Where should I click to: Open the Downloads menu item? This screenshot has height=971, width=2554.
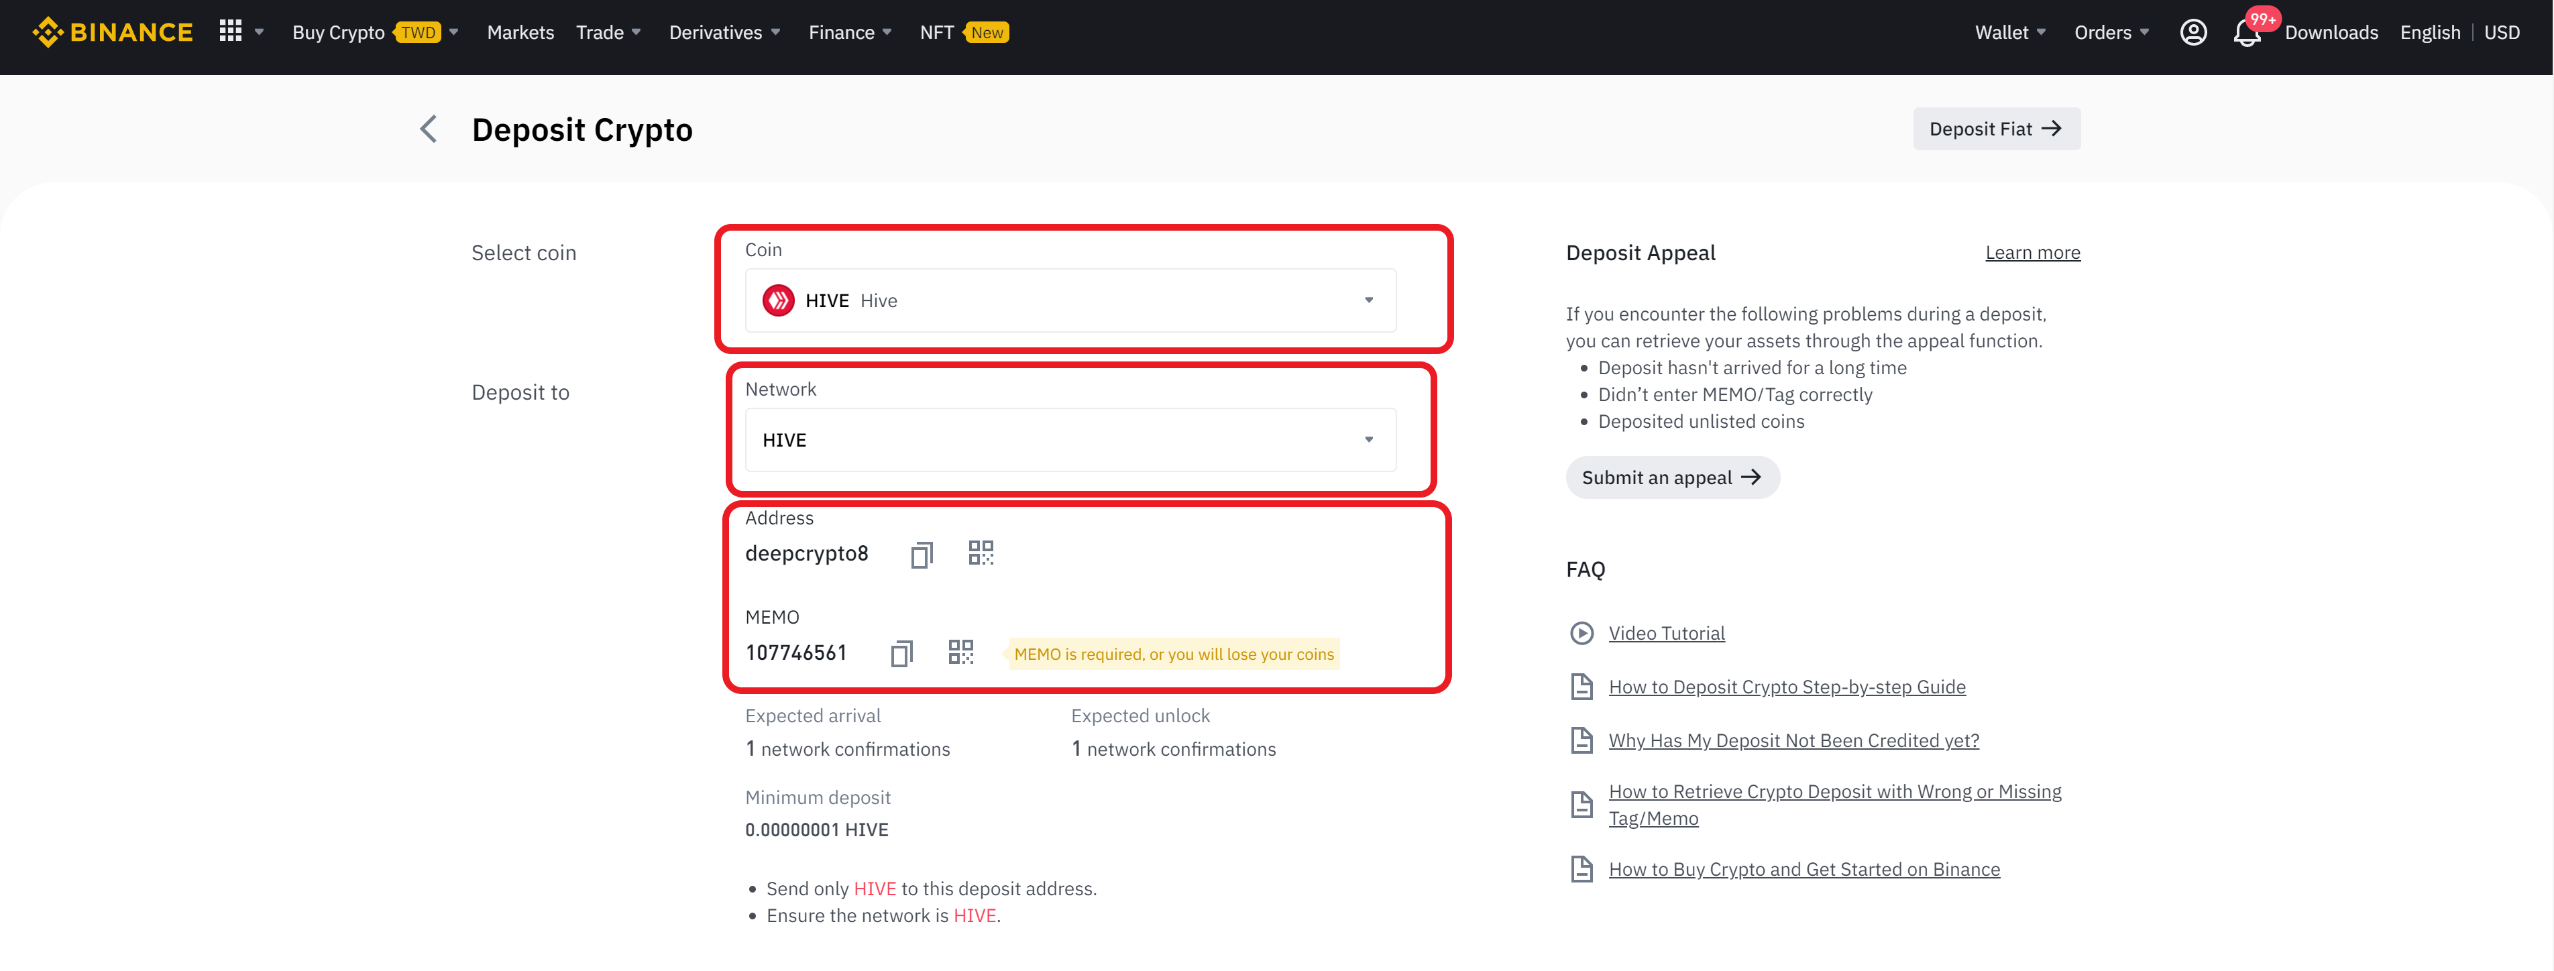(x=2331, y=33)
